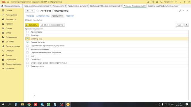Screen dimensions: 191x107
Task: Open the 1C main menu hamburger icon
Action: pyautogui.click(x=8, y=2)
